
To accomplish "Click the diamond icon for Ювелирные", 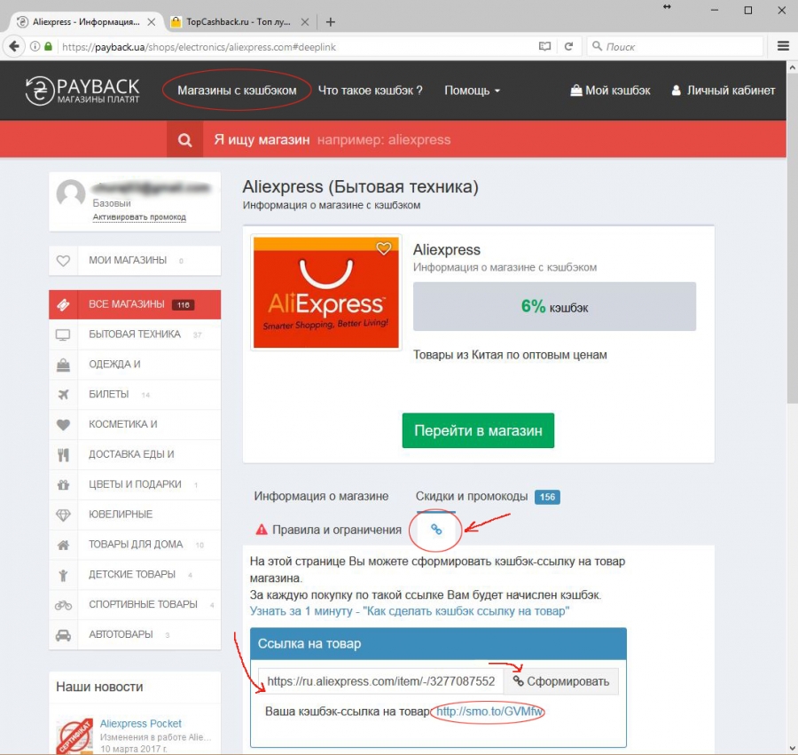I will click(63, 515).
